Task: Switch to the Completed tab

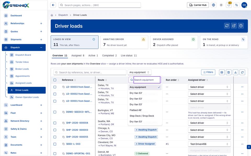Action: pyautogui.click(x=110, y=56)
